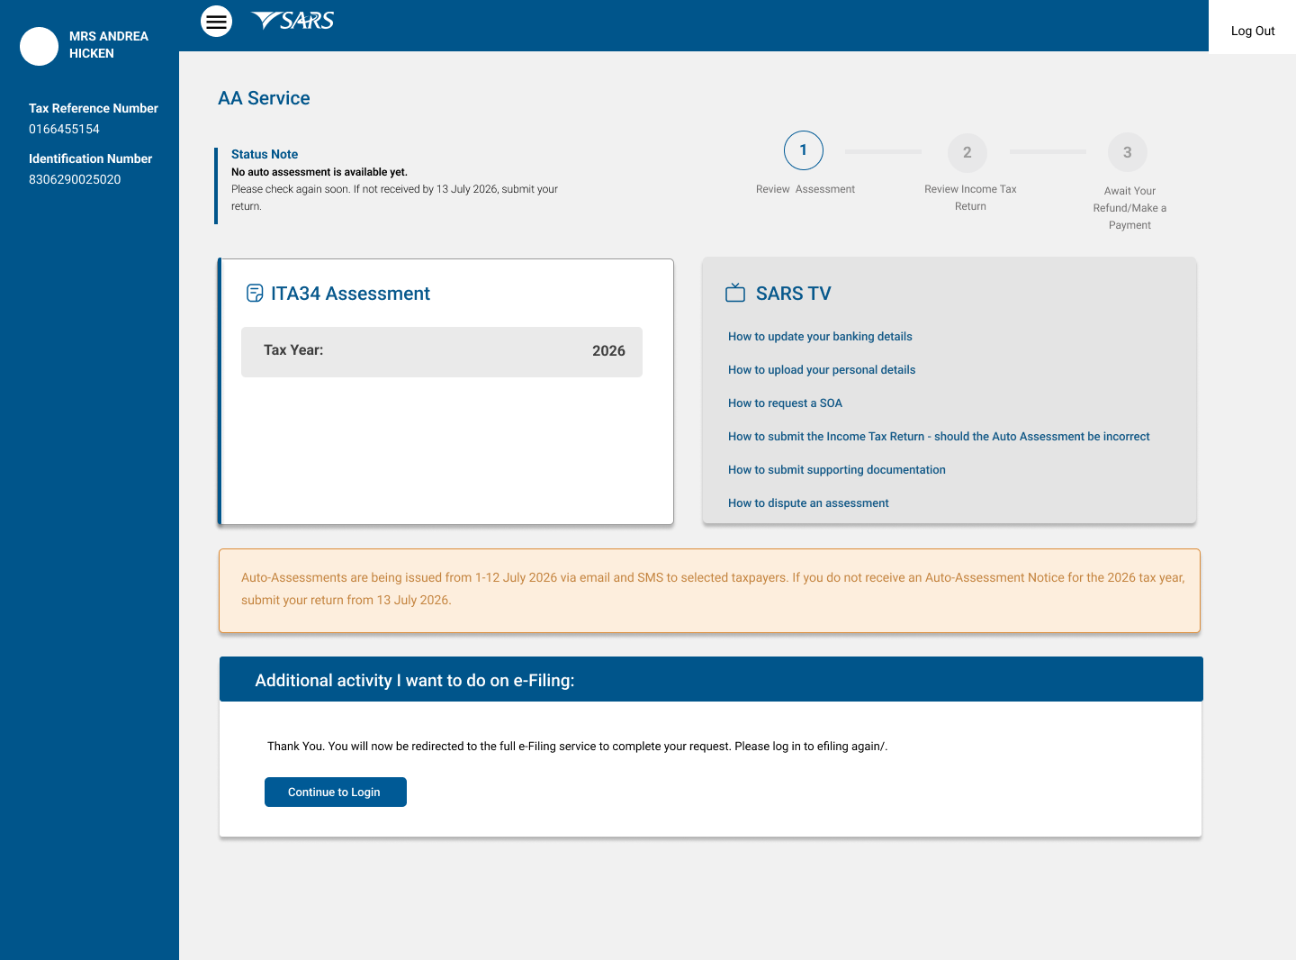The height and width of the screenshot is (960, 1296).
Task: Click the 'Thank You. You will now be redirected' message
Action: [x=577, y=747]
